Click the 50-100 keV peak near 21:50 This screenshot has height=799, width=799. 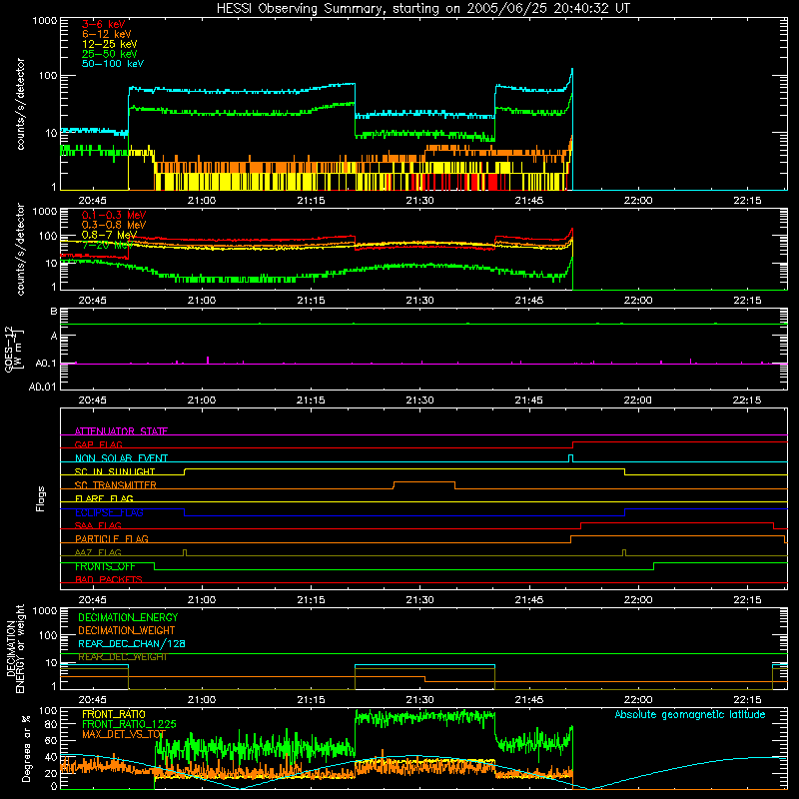click(x=572, y=70)
